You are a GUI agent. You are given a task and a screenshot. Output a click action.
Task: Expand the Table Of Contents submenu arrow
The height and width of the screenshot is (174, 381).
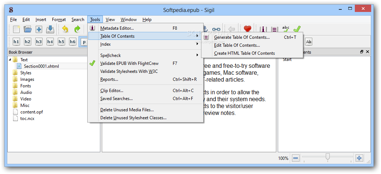tap(197, 36)
